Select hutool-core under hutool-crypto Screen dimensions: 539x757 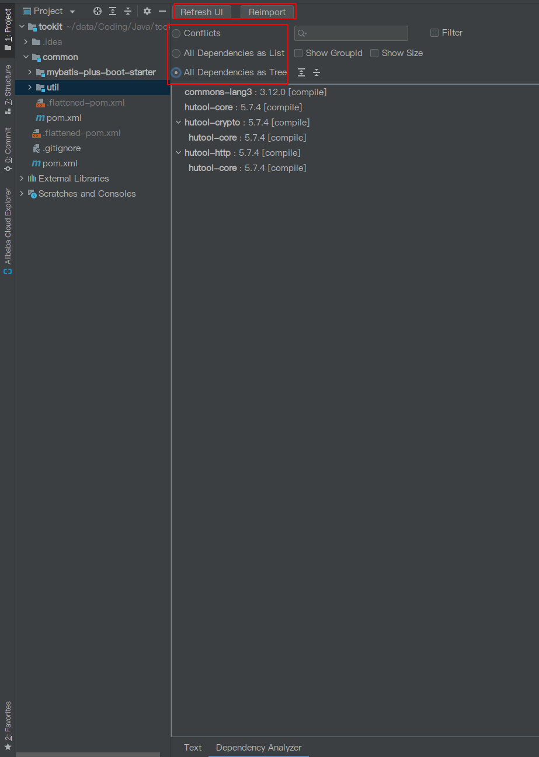pyautogui.click(x=247, y=138)
